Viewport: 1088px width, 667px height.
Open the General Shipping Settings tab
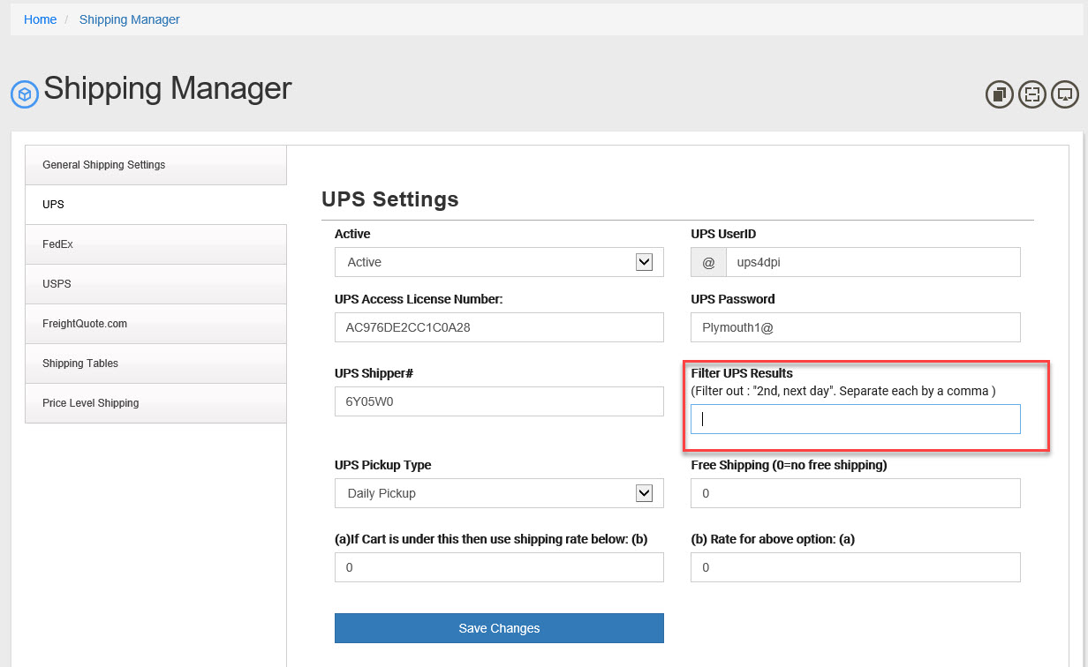pos(155,165)
